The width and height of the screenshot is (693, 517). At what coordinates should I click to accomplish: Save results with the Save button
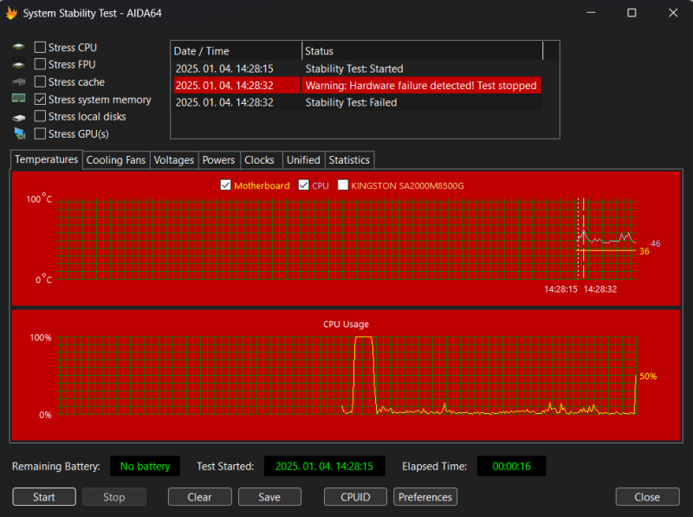tap(269, 497)
